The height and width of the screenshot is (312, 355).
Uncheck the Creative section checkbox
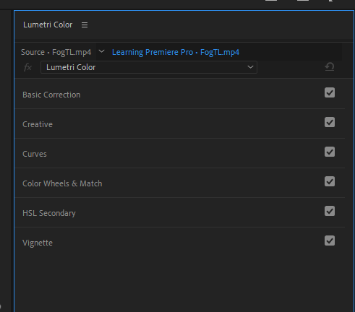tap(330, 122)
